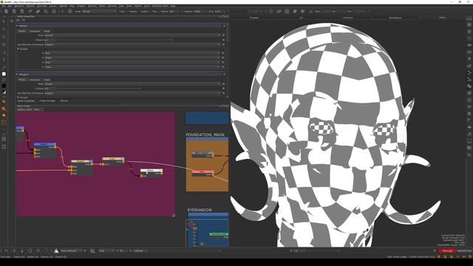Click the swap foreground/background colors icon
473x266 pixels.
coord(4,80)
